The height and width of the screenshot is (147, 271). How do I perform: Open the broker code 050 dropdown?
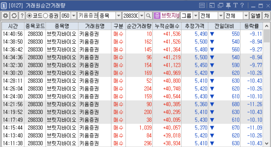(x=74, y=16)
